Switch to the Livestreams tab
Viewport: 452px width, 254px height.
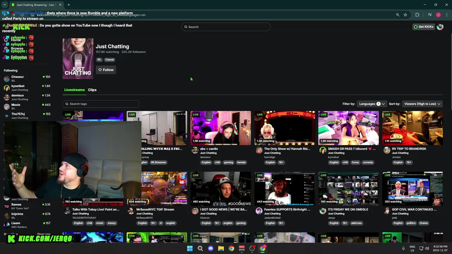(75, 90)
